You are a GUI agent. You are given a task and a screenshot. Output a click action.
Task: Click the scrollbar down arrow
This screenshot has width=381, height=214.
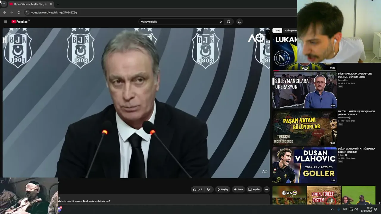point(379,203)
